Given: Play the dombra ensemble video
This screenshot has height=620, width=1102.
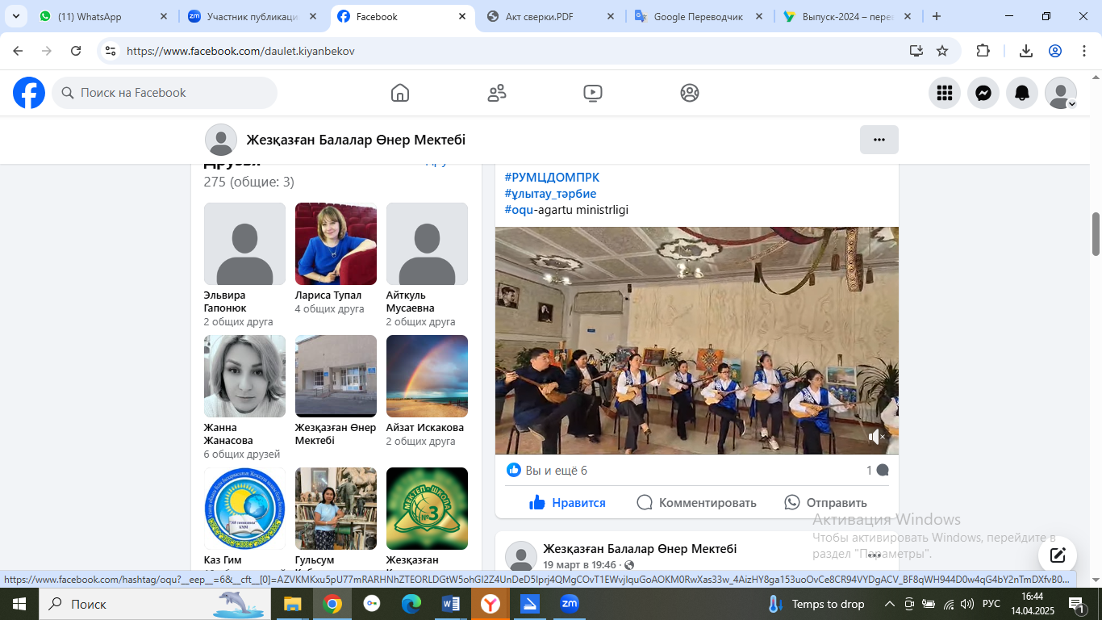Looking at the screenshot, I should pyautogui.click(x=697, y=341).
